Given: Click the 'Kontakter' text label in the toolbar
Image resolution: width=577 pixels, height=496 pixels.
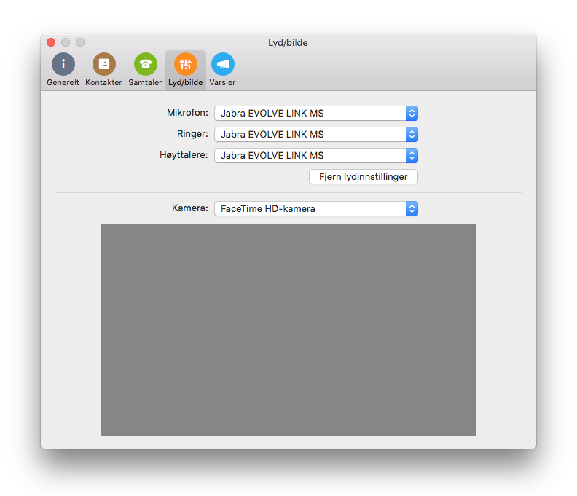Looking at the screenshot, I should (104, 83).
